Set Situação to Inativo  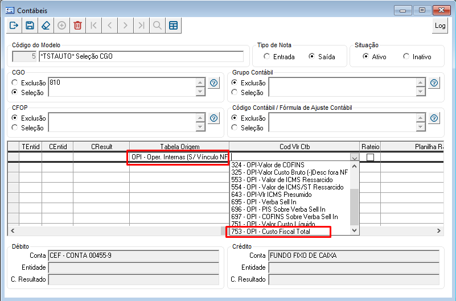[x=406, y=56]
